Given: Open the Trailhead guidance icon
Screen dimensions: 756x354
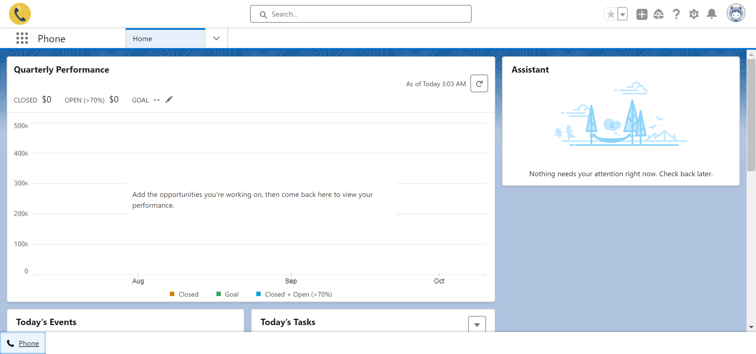Looking at the screenshot, I should click(x=659, y=14).
